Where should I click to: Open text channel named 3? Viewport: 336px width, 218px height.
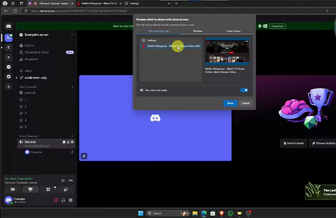46,113
